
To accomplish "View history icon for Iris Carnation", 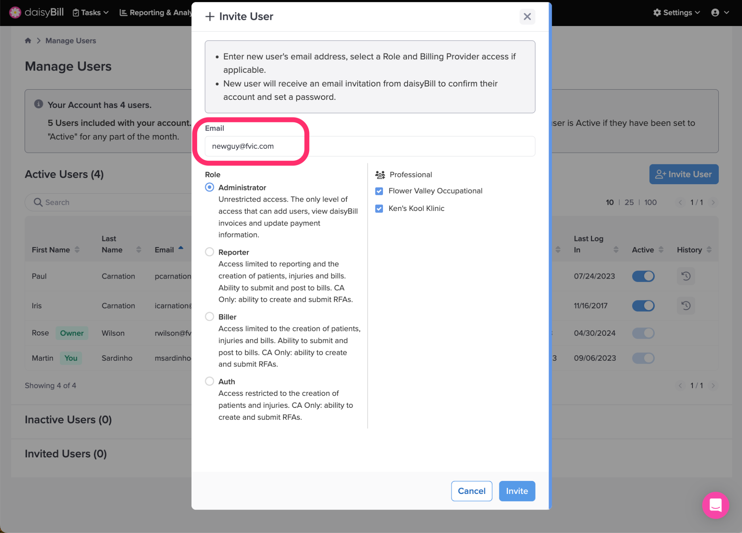I will [685, 306].
